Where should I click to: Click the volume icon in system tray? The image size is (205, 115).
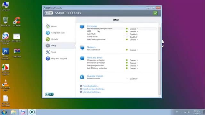click(188, 112)
